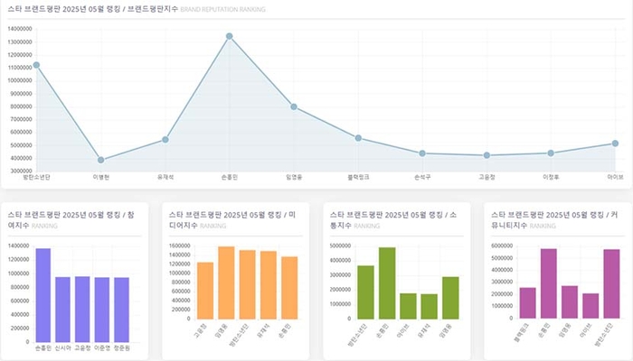Click the 이정후 data point on line chart
633x361 pixels.
click(x=551, y=153)
